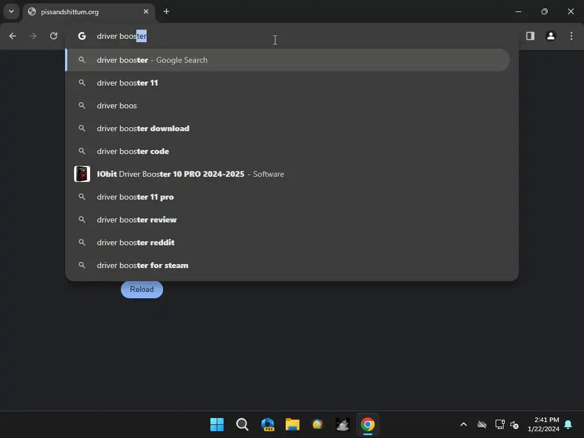
Task: Click the address bar text field
Action: tap(293, 36)
